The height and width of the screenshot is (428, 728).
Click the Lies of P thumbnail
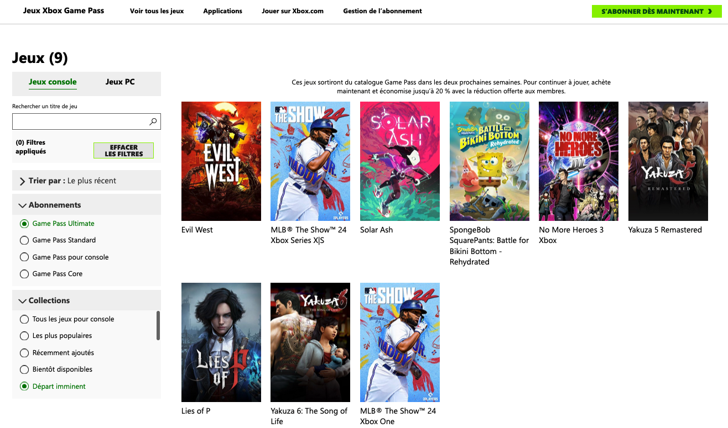(x=221, y=342)
